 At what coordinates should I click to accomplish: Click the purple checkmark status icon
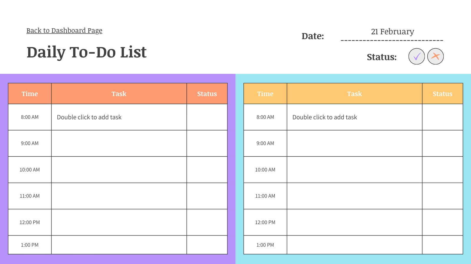pos(417,56)
